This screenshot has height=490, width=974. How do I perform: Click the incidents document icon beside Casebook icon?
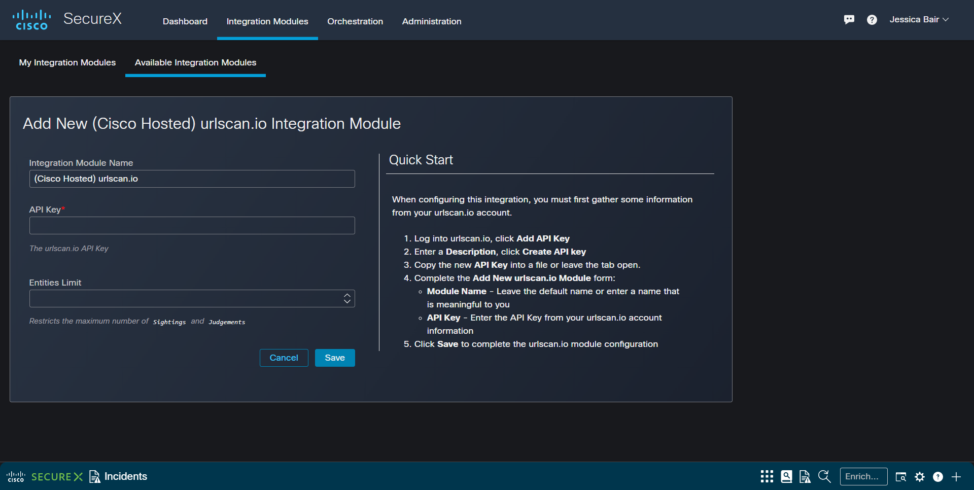click(x=805, y=476)
